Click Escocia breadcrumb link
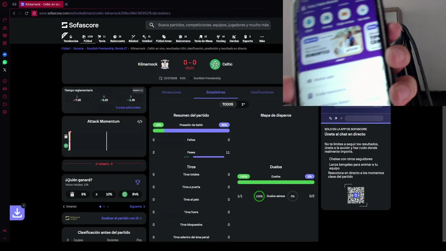Image resolution: width=446 pixels, height=251 pixels. 78,48
